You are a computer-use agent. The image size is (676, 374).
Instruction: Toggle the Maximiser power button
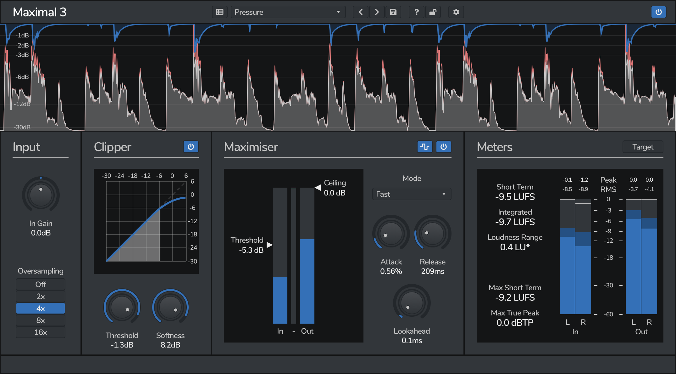444,147
